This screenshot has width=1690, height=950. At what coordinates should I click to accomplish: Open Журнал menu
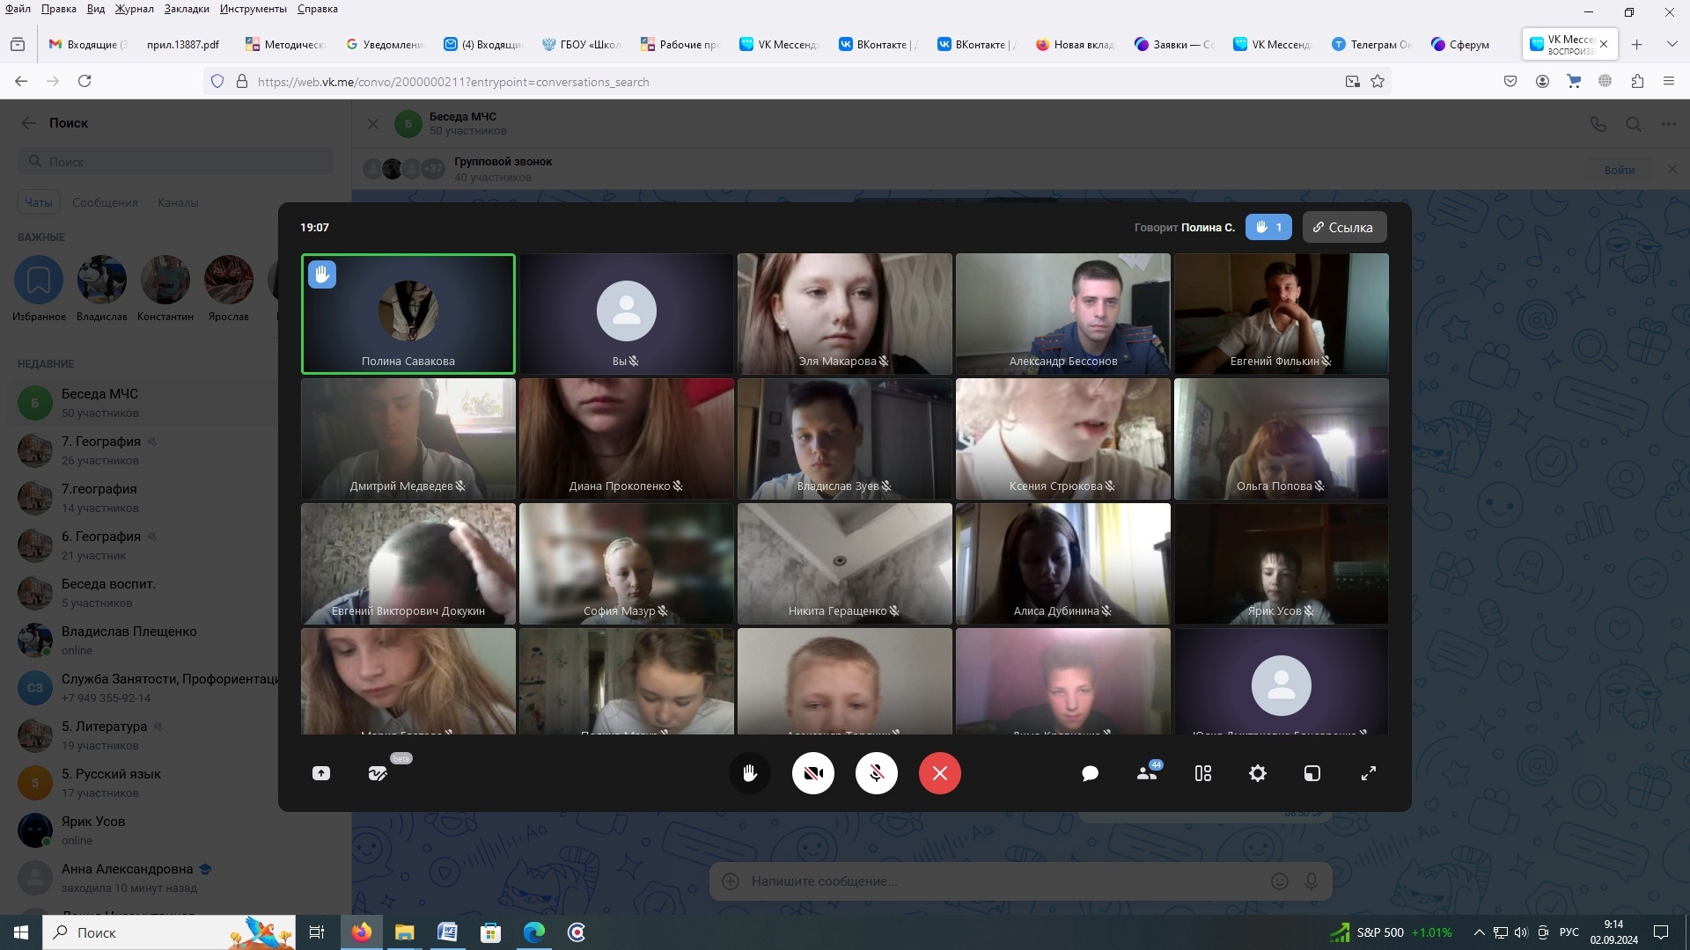pos(134,9)
